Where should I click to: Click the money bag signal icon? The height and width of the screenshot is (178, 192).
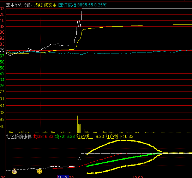click(x=14, y=171)
